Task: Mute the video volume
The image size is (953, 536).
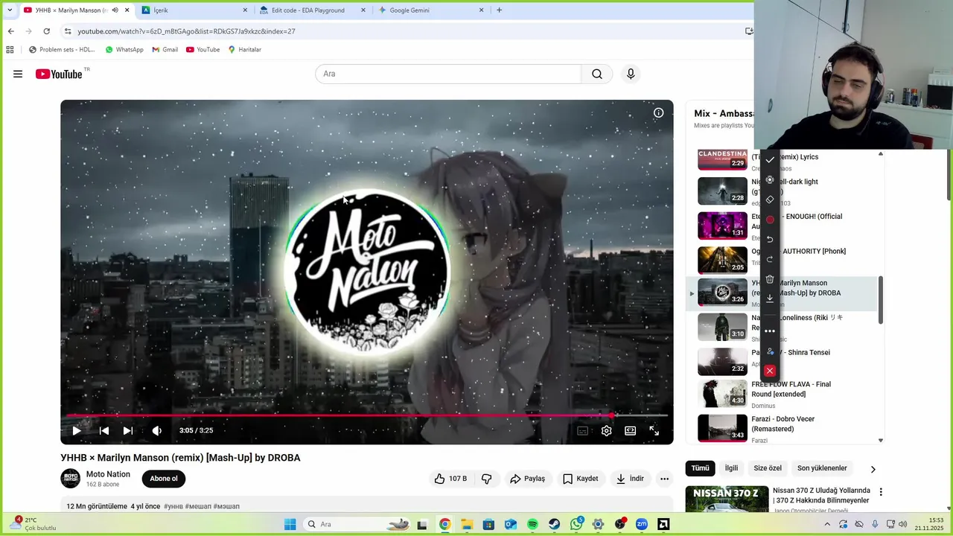Action: click(x=157, y=430)
